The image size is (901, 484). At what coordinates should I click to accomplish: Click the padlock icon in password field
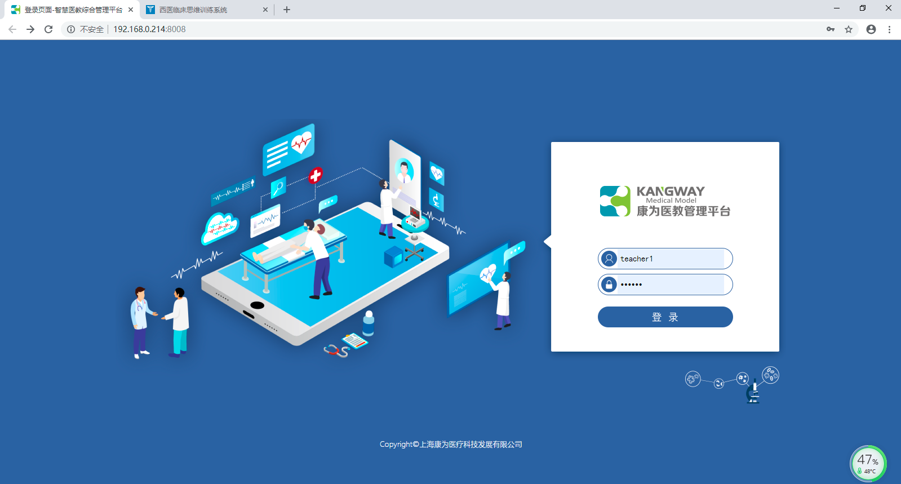tap(609, 285)
